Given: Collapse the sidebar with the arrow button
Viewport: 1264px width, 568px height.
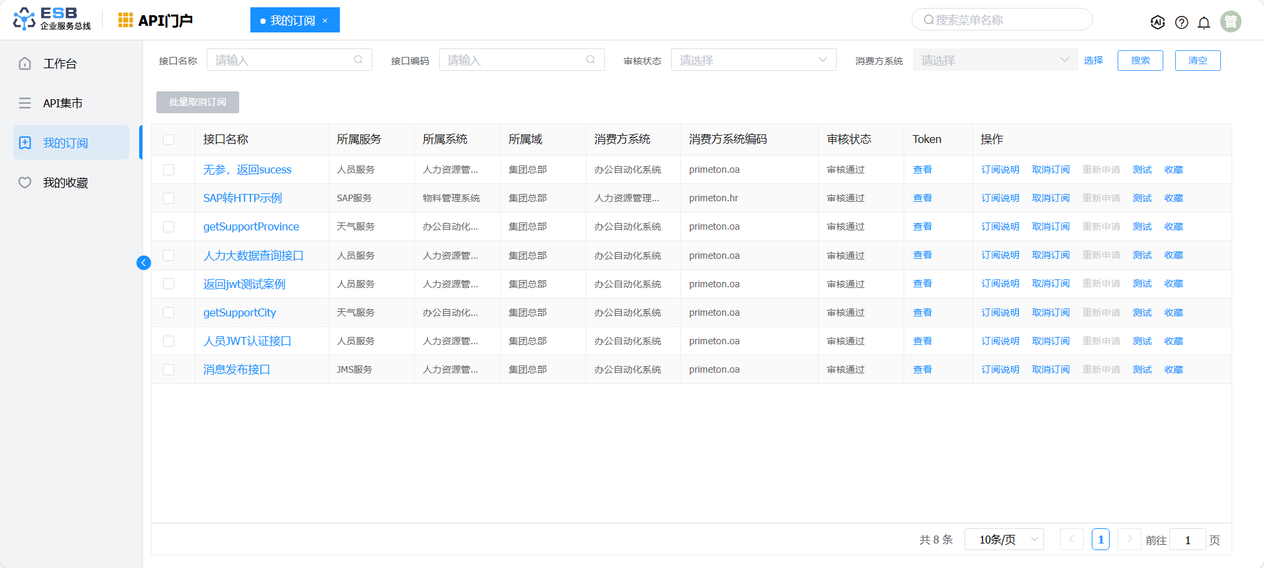Looking at the screenshot, I should coord(144,263).
